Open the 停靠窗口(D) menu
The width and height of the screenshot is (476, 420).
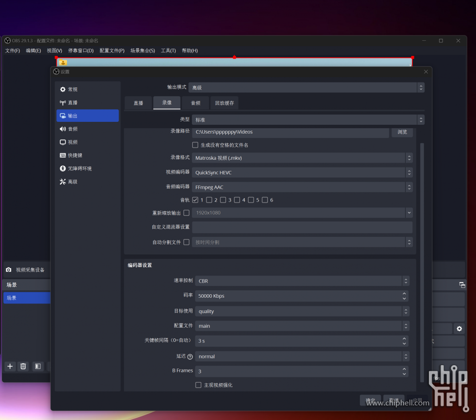81,50
